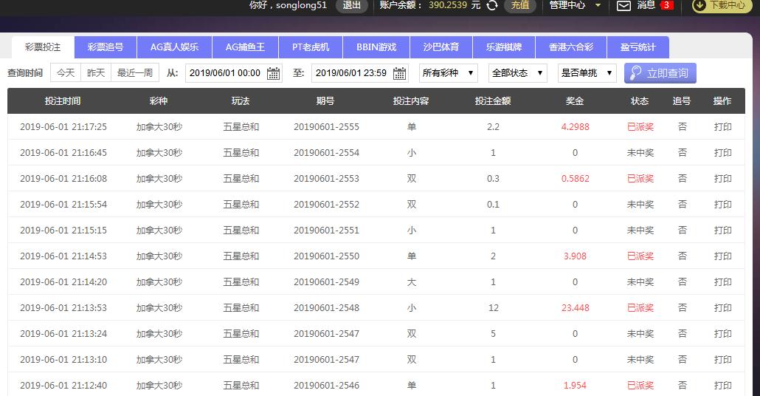Click the prize amount 23.448
Viewport: 760px width, 396px height.
[x=576, y=308]
